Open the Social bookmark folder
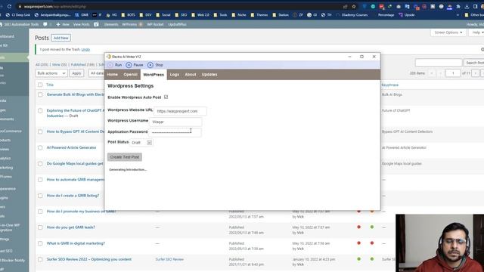This screenshot has width=484, height=272. click(163, 15)
